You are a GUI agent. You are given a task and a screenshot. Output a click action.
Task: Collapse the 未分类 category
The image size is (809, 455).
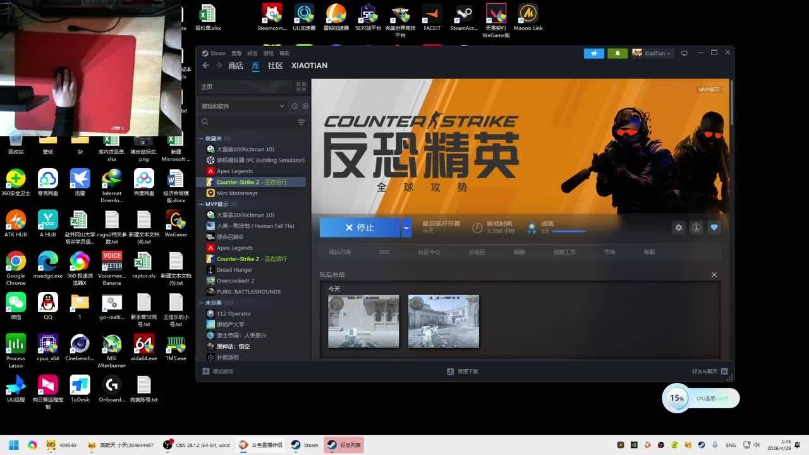[202, 303]
